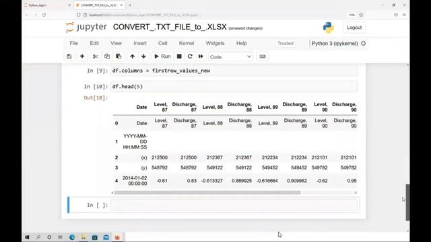This screenshot has height=242, width=431.
Task: Restart the kernel icon
Action: click(190, 56)
